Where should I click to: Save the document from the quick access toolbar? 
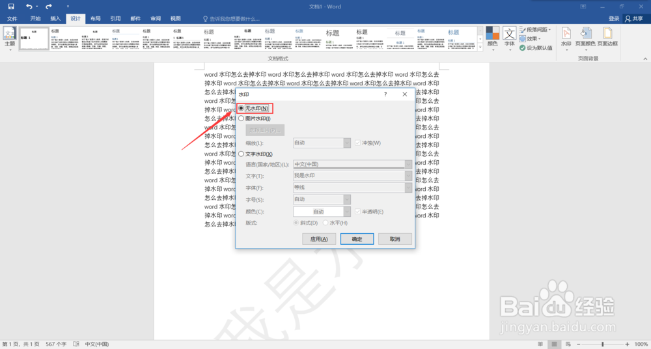pyautogui.click(x=11, y=7)
